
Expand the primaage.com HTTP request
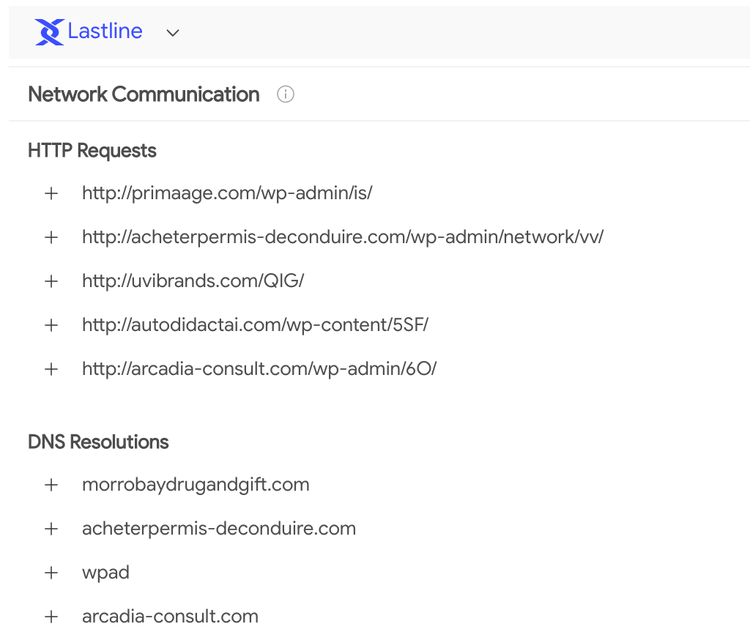pos(51,193)
